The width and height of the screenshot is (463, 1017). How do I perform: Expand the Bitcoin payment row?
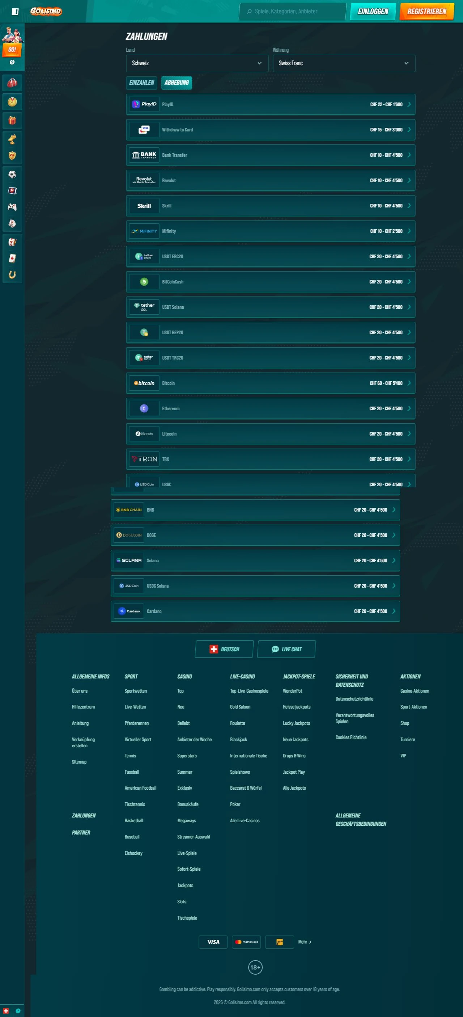271,383
